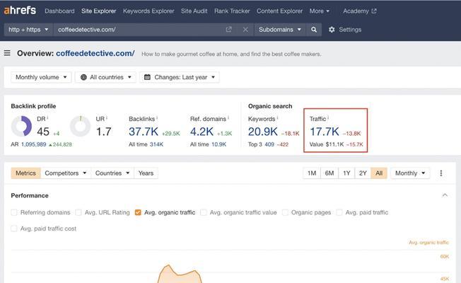Clear the URL field with X icon
461x283 pixels.
[245, 30]
